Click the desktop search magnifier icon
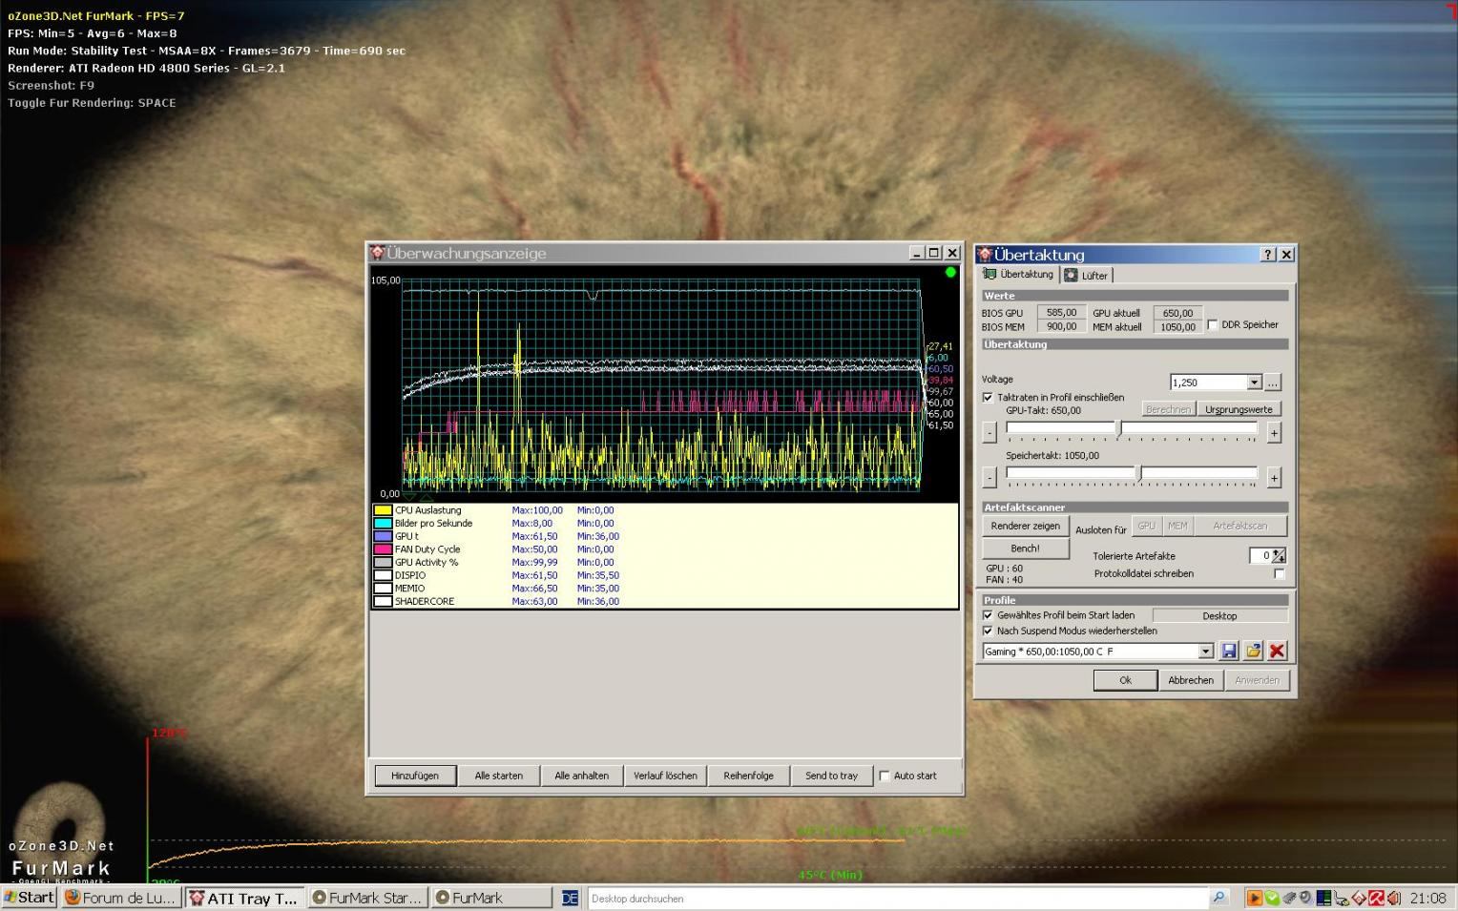The image size is (1458, 911). [x=1218, y=898]
